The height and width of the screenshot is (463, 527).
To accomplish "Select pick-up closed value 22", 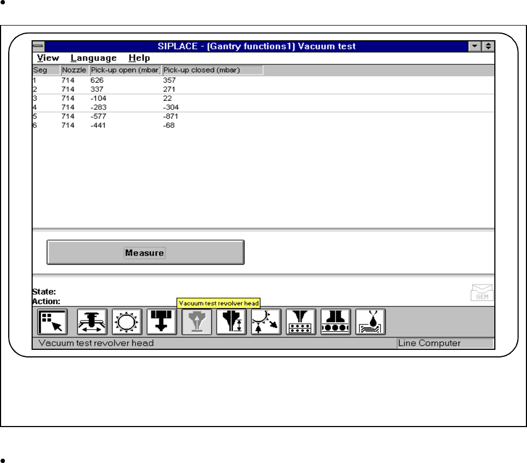I will coord(167,98).
